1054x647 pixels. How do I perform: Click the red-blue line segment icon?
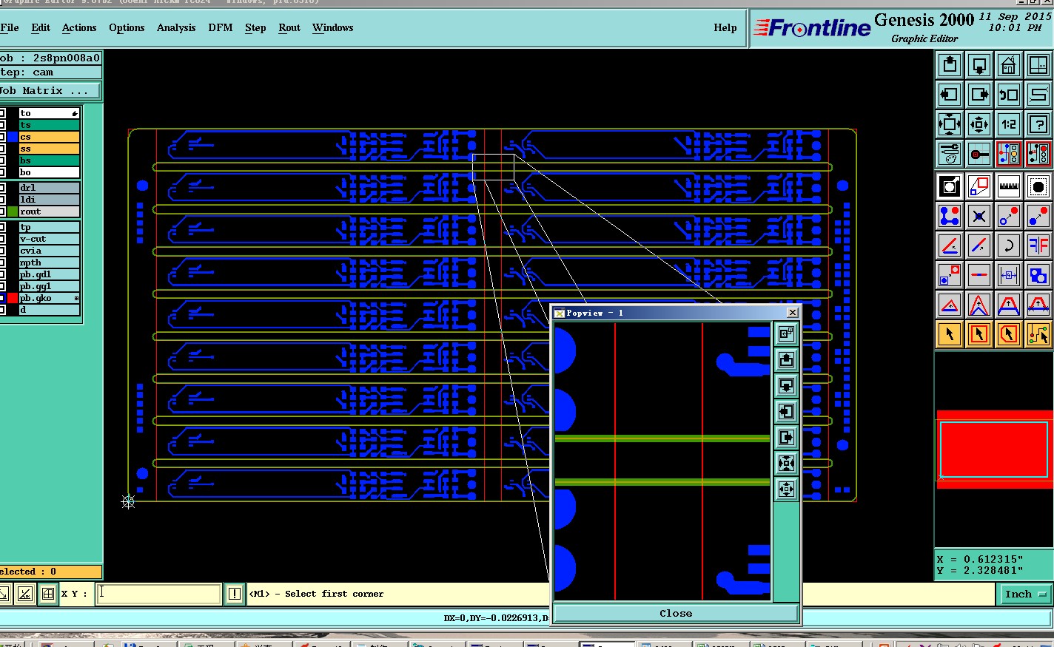click(x=979, y=275)
